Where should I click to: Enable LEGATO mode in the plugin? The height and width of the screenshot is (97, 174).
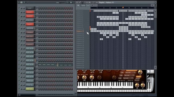point(137,80)
